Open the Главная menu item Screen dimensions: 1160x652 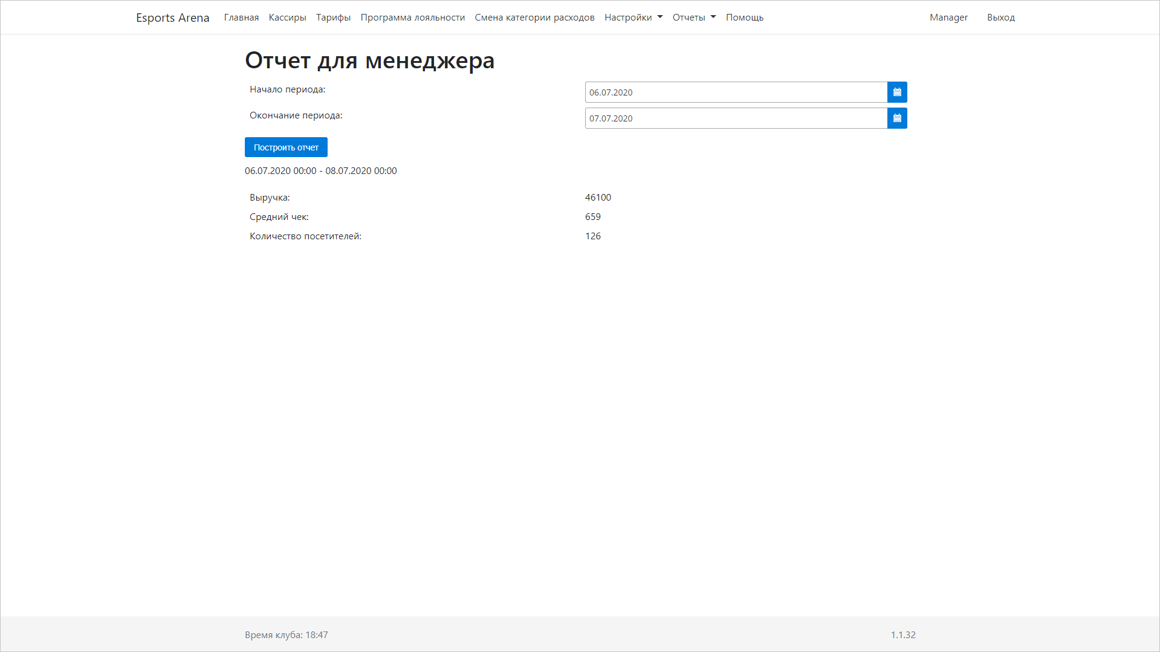(241, 17)
